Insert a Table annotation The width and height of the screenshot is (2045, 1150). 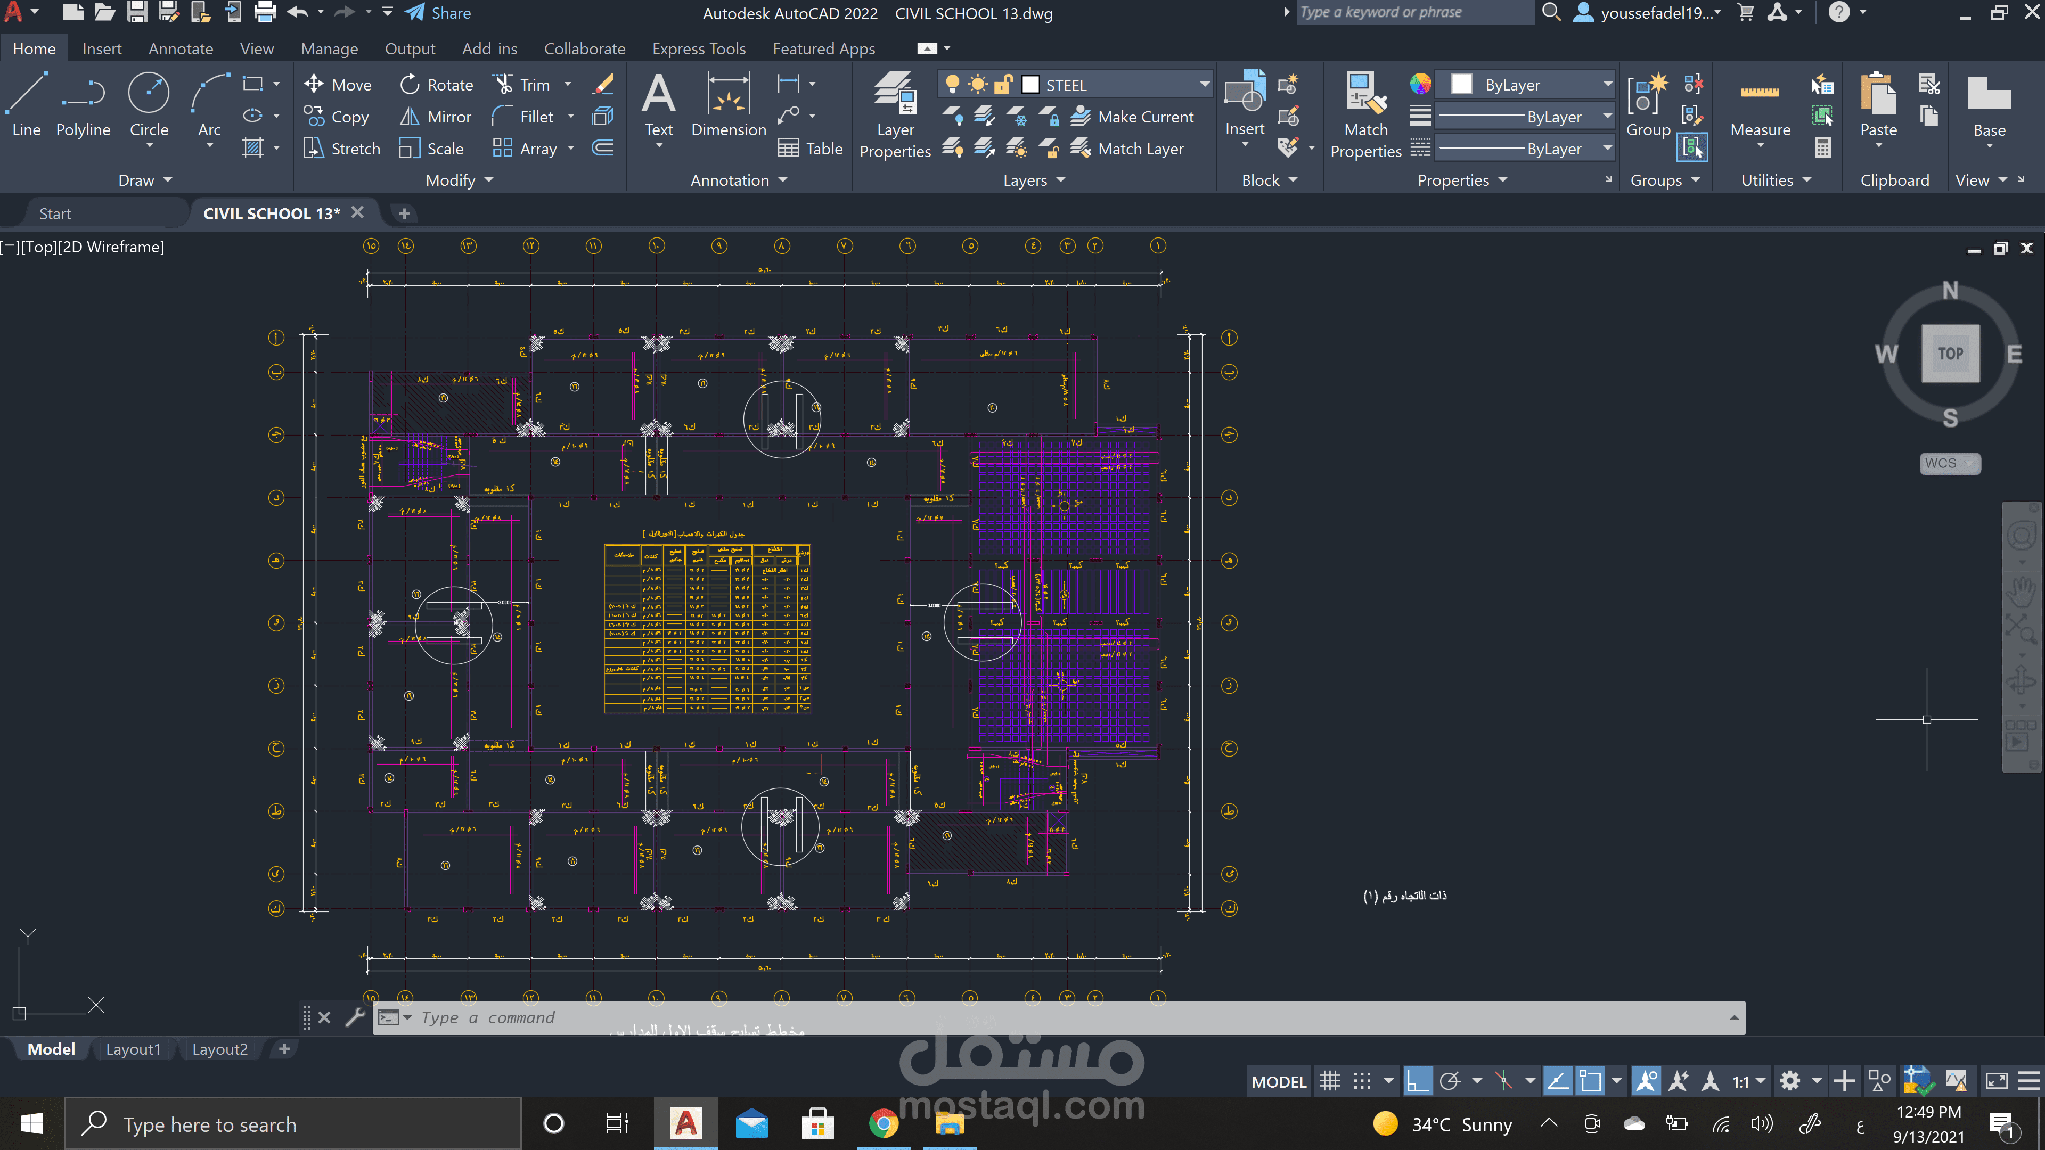tap(811, 149)
